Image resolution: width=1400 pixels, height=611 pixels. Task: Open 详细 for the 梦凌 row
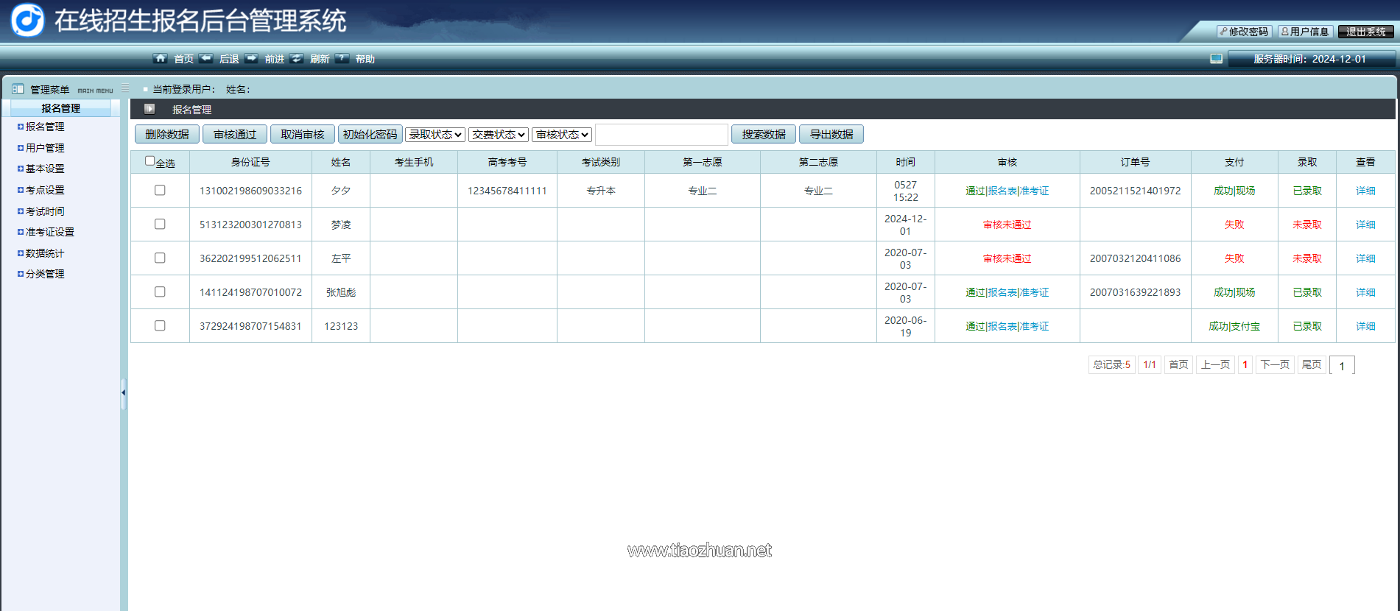(x=1365, y=225)
